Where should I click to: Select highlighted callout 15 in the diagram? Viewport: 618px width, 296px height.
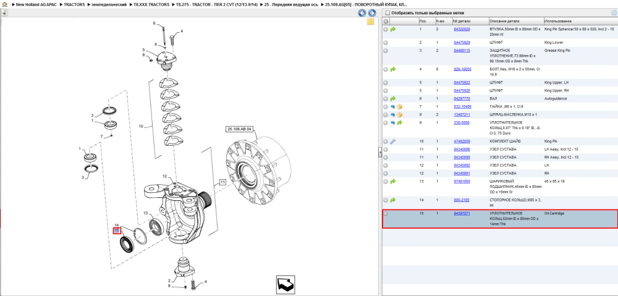[x=117, y=230]
